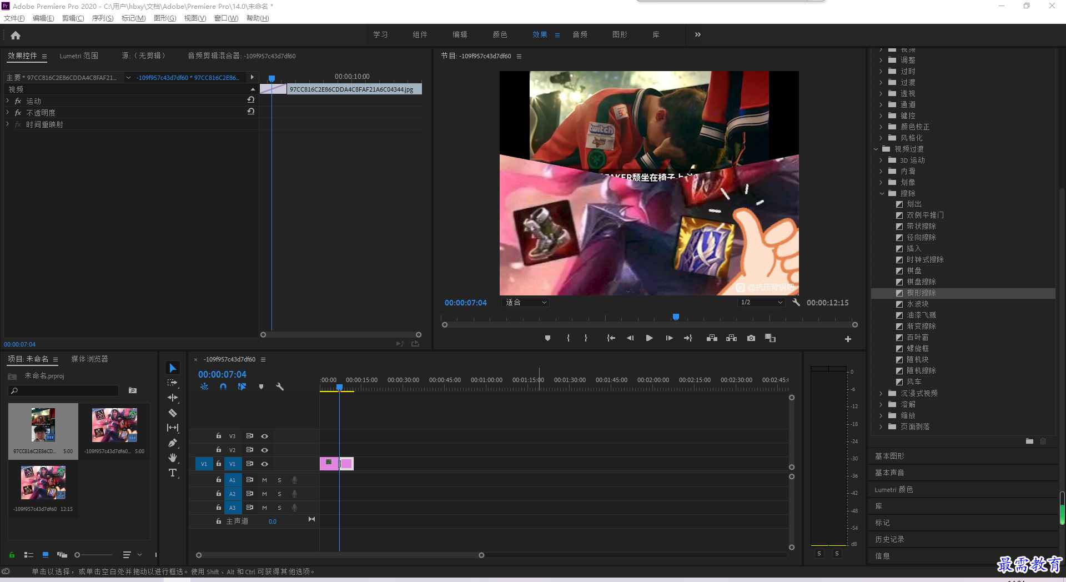The height and width of the screenshot is (582, 1066).
Task: Go to Out point in program monitor
Action: (x=688, y=338)
